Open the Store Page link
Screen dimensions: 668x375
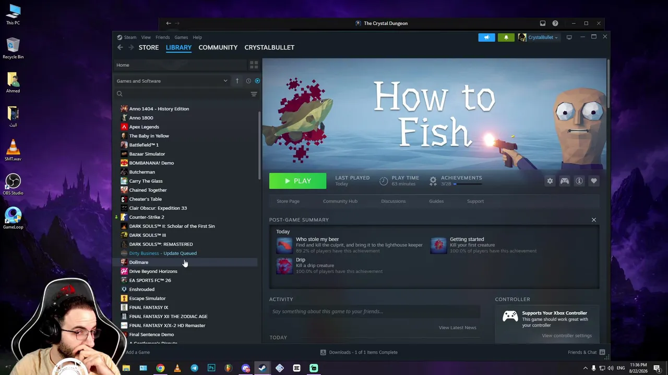pyautogui.click(x=288, y=201)
